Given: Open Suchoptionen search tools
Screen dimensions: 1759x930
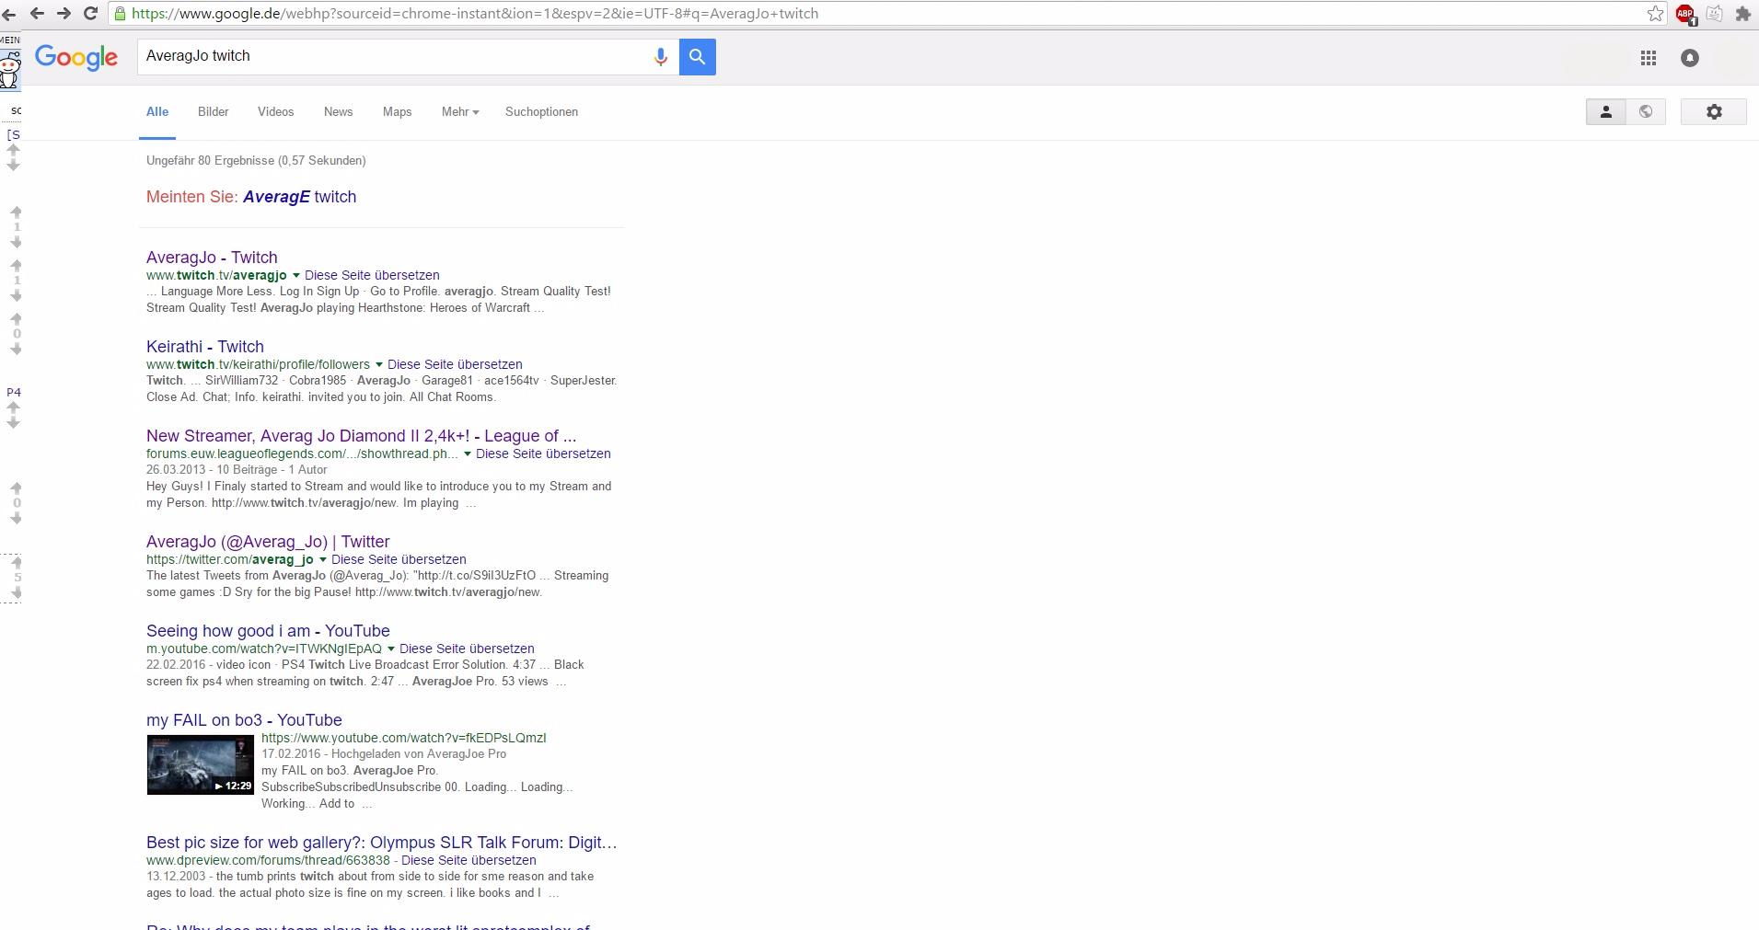Looking at the screenshot, I should coord(541,112).
